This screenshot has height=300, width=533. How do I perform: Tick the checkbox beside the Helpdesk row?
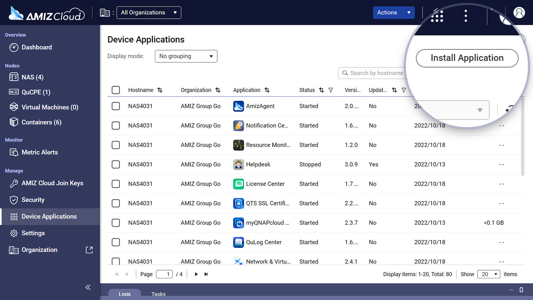coord(116,164)
